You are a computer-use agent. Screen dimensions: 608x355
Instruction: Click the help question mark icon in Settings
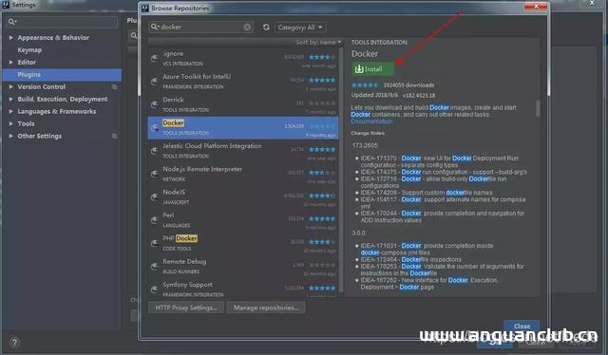point(14,343)
